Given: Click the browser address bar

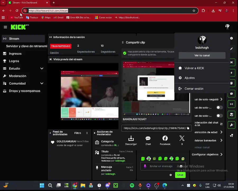Looking at the screenshot, I should pos(110,11).
